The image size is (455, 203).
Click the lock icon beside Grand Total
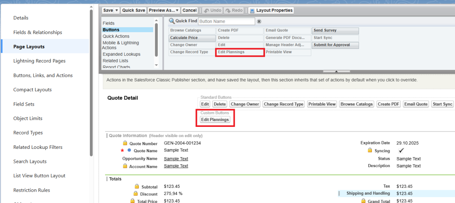(x=363, y=201)
